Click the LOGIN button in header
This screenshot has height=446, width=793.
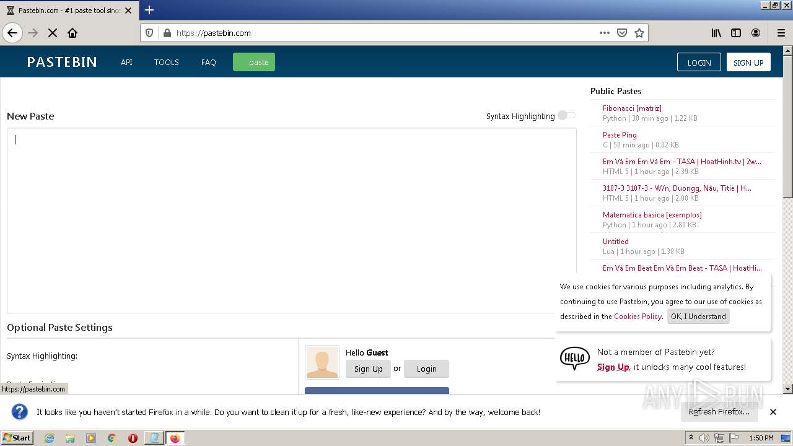point(699,62)
